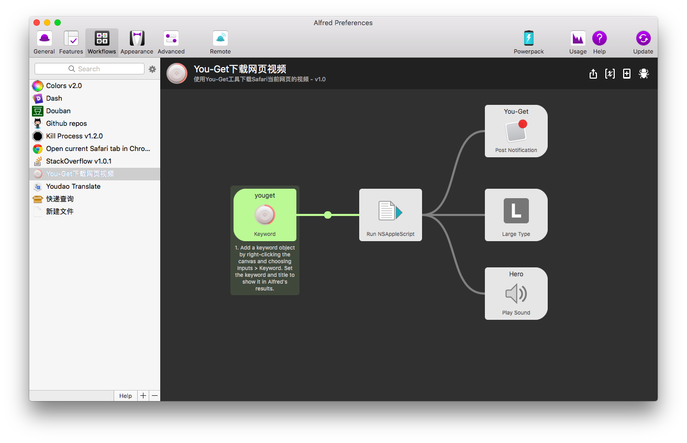Go to the Advanced tab

(171, 42)
